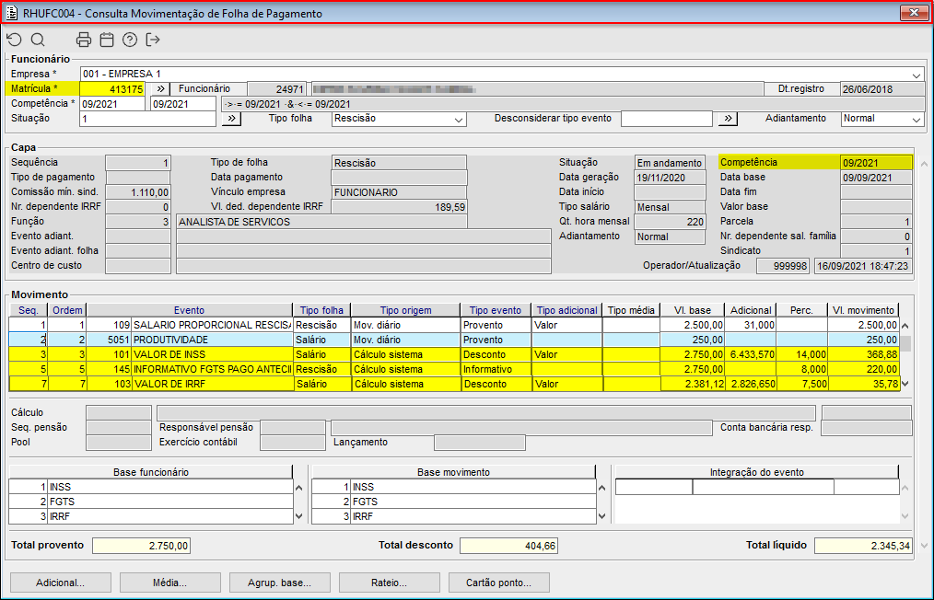Click the printer icon in toolbar
This screenshot has width=934, height=600.
(x=84, y=40)
